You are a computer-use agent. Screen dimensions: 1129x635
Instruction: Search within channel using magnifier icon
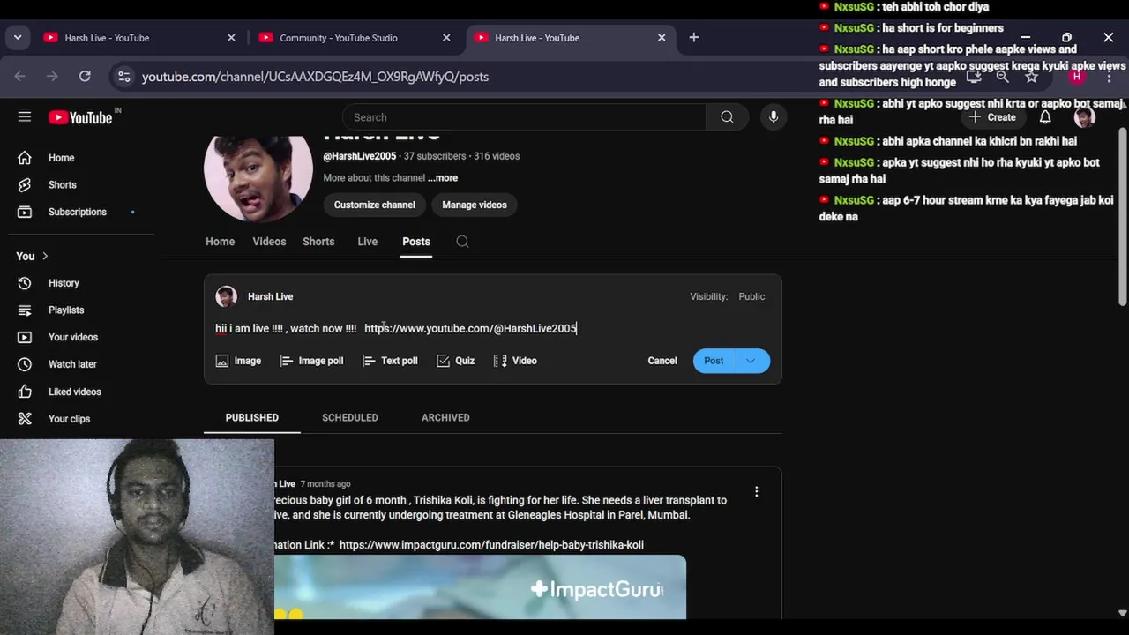coord(462,242)
